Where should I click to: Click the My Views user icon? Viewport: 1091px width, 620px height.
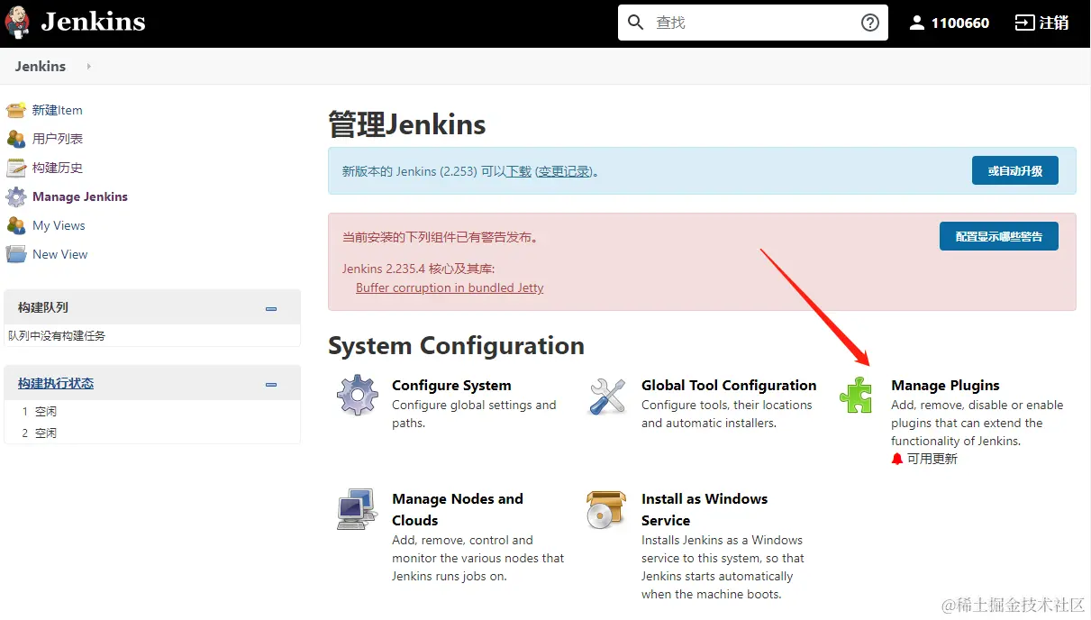click(16, 225)
